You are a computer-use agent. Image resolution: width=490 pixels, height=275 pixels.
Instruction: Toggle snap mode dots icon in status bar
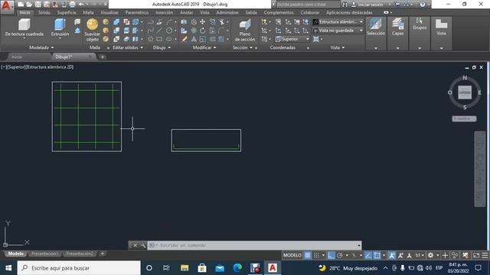(x=316, y=255)
